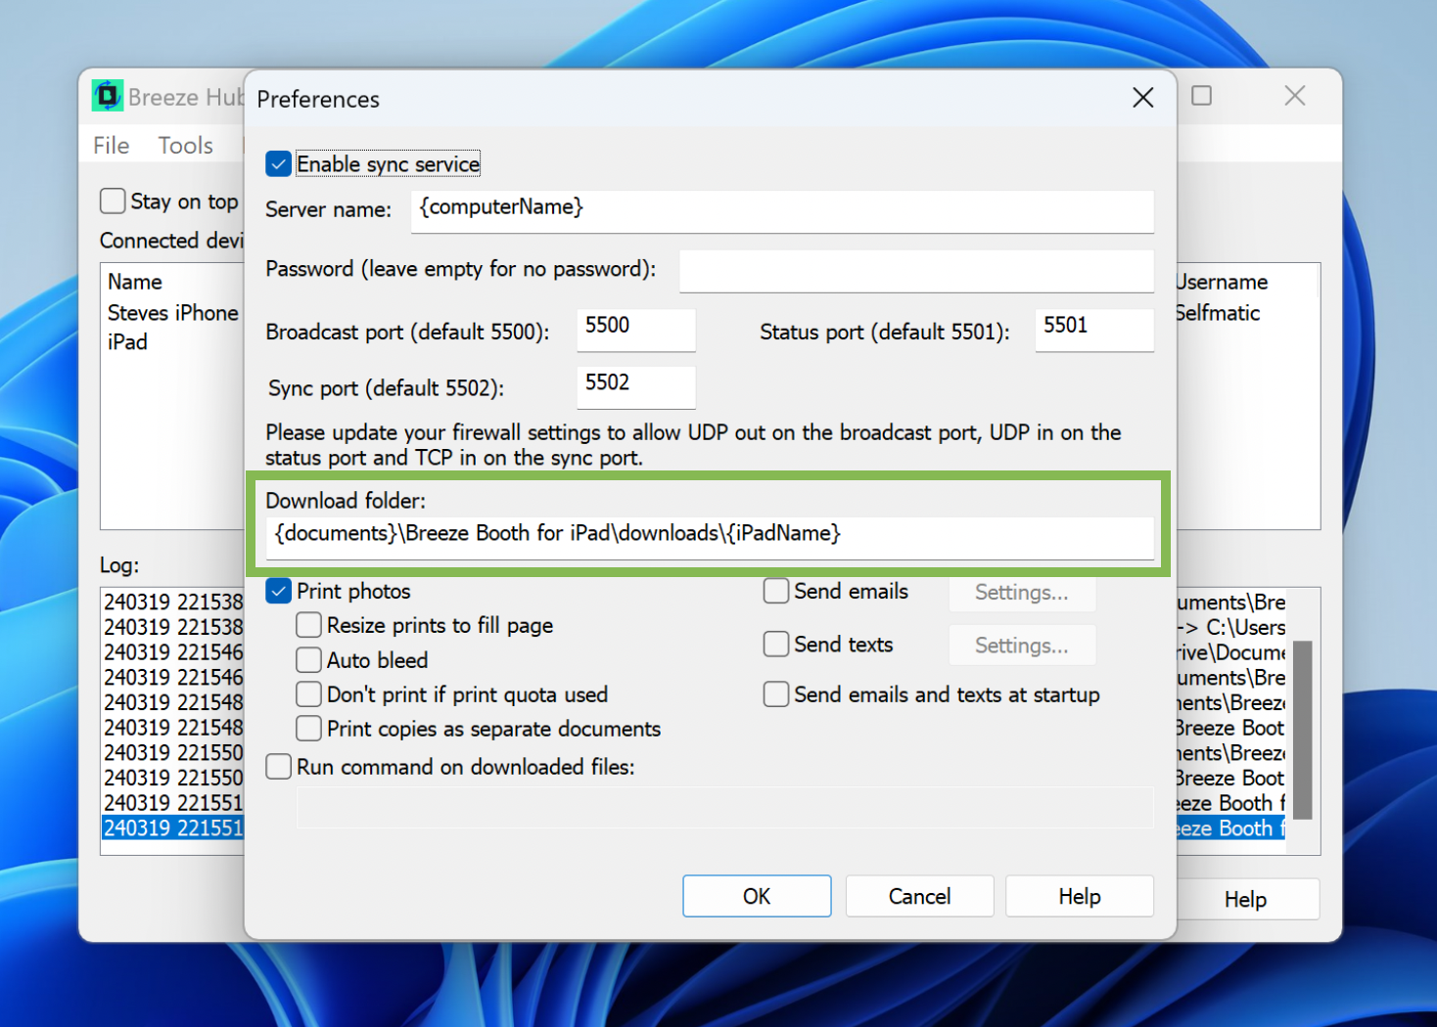This screenshot has height=1027, width=1437.
Task: Disable the Enable sync service checkbox
Action: pos(279,164)
